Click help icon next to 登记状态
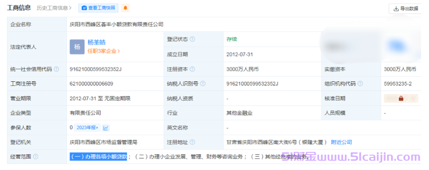The height and width of the screenshot is (170, 429). [192, 39]
